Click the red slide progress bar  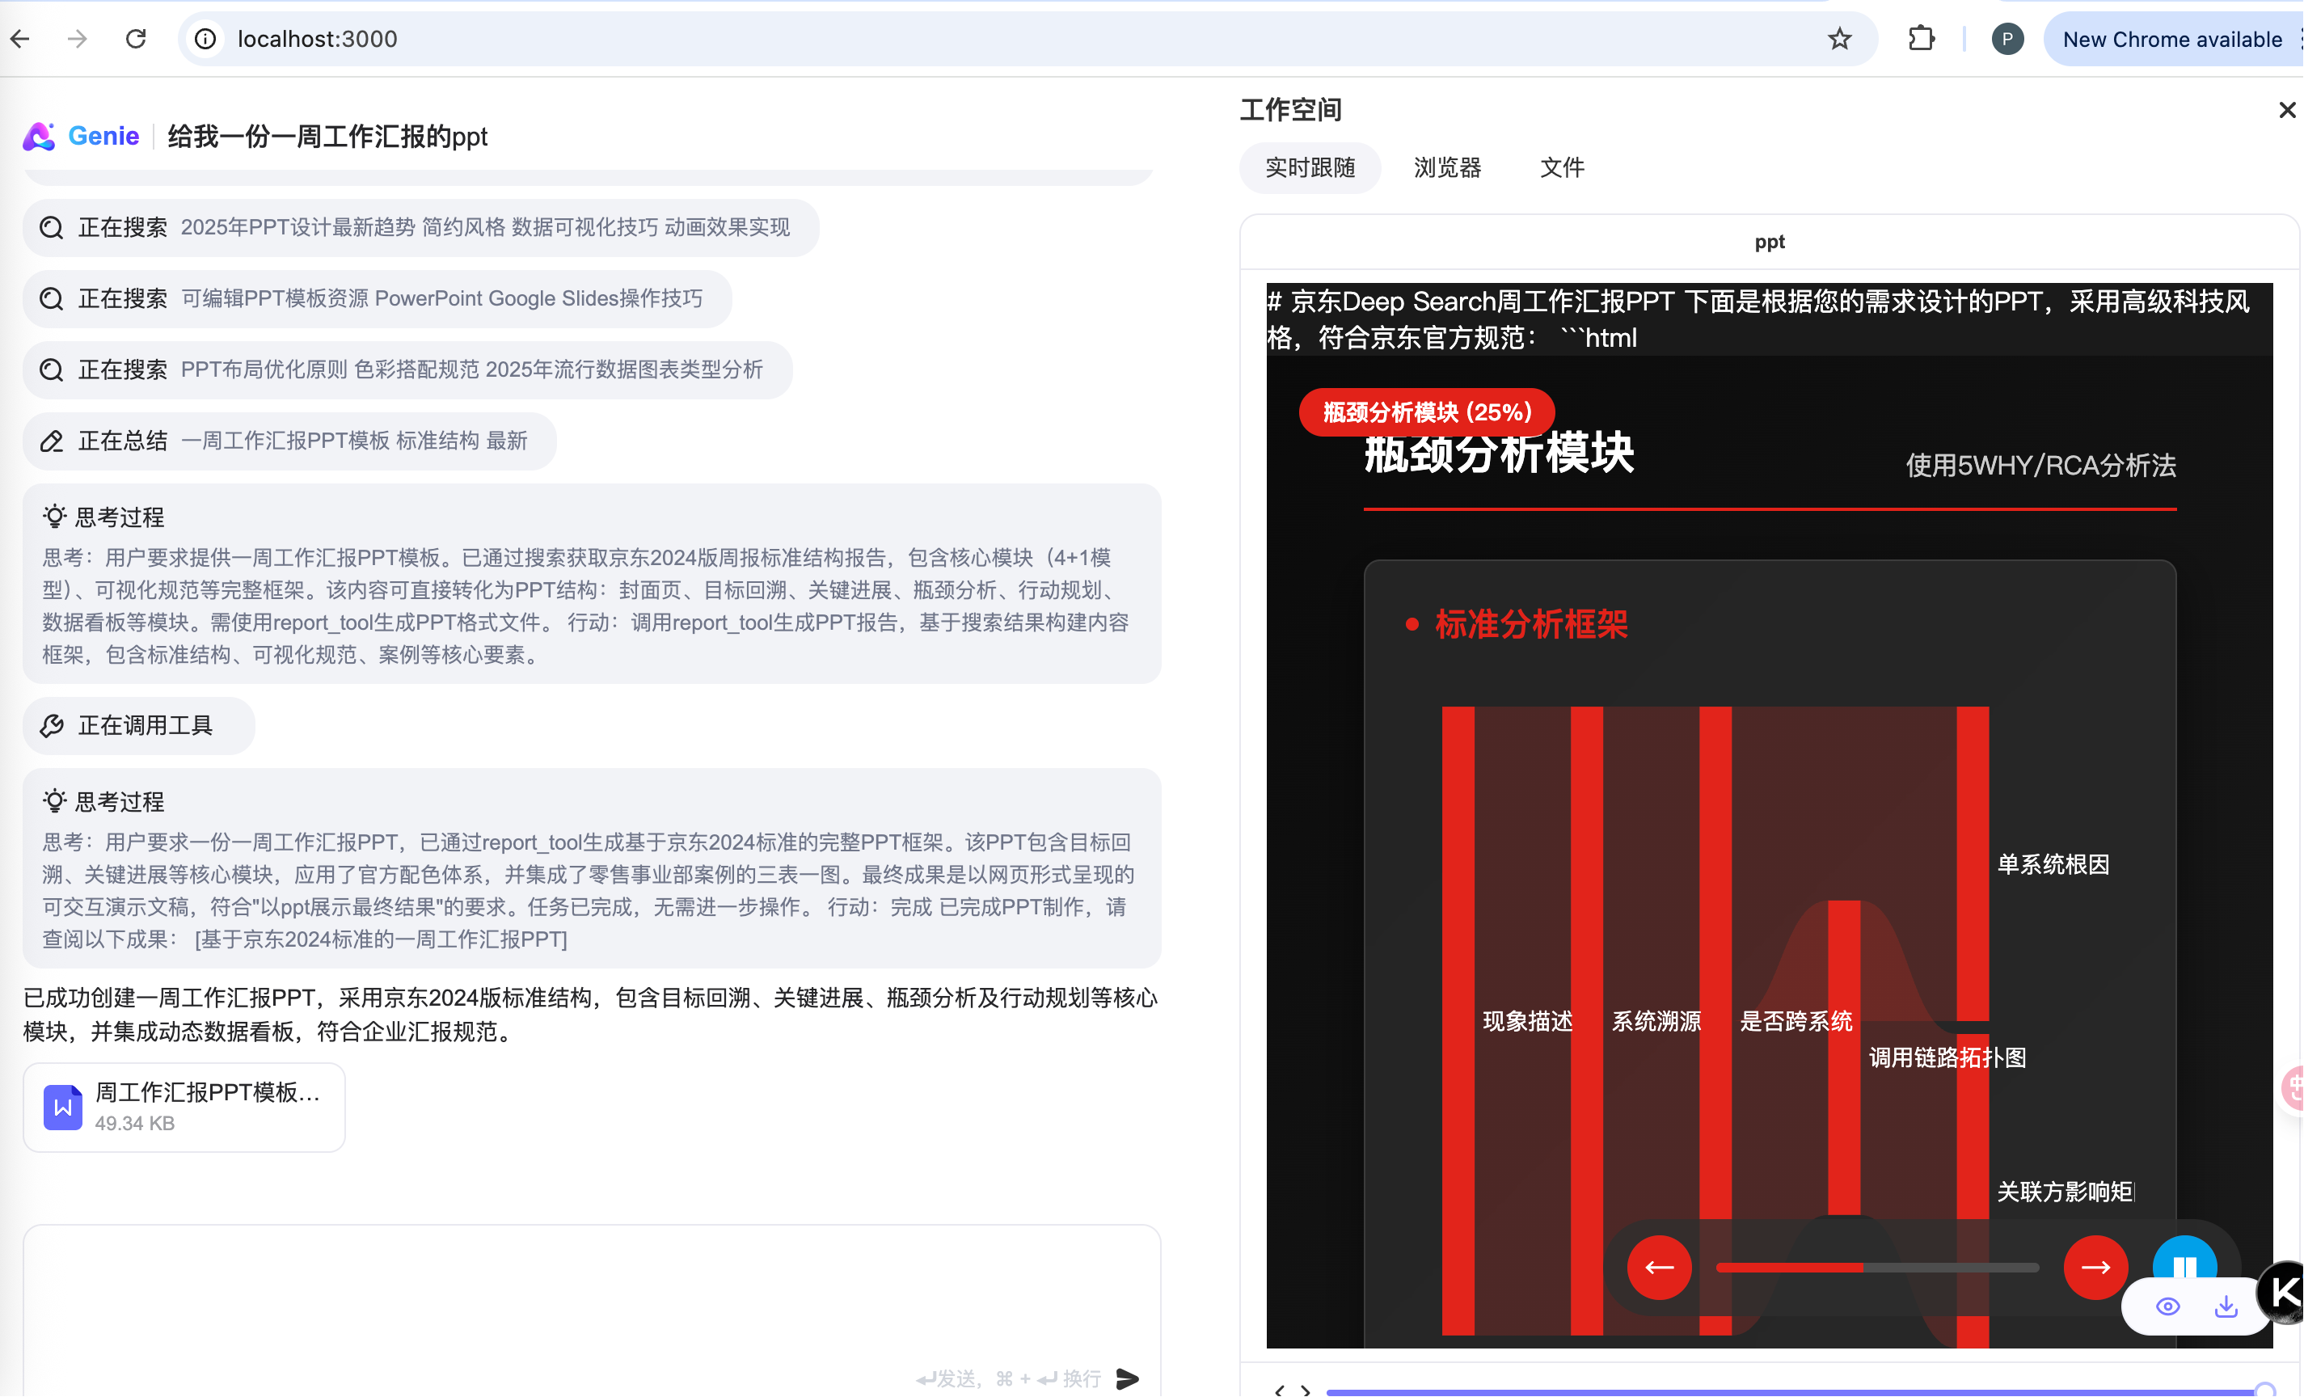pyautogui.click(x=1878, y=1268)
